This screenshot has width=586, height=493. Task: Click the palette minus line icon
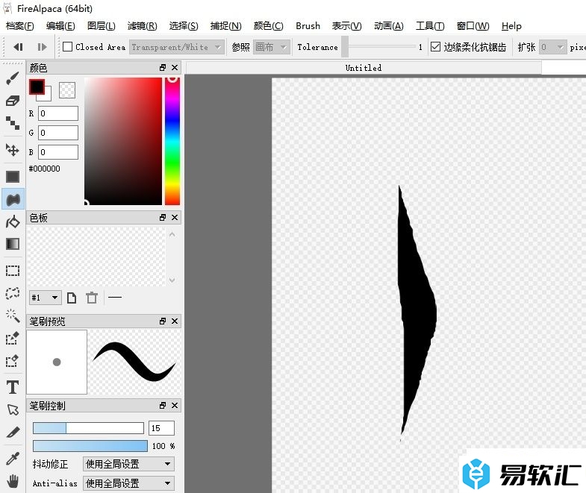(x=115, y=298)
